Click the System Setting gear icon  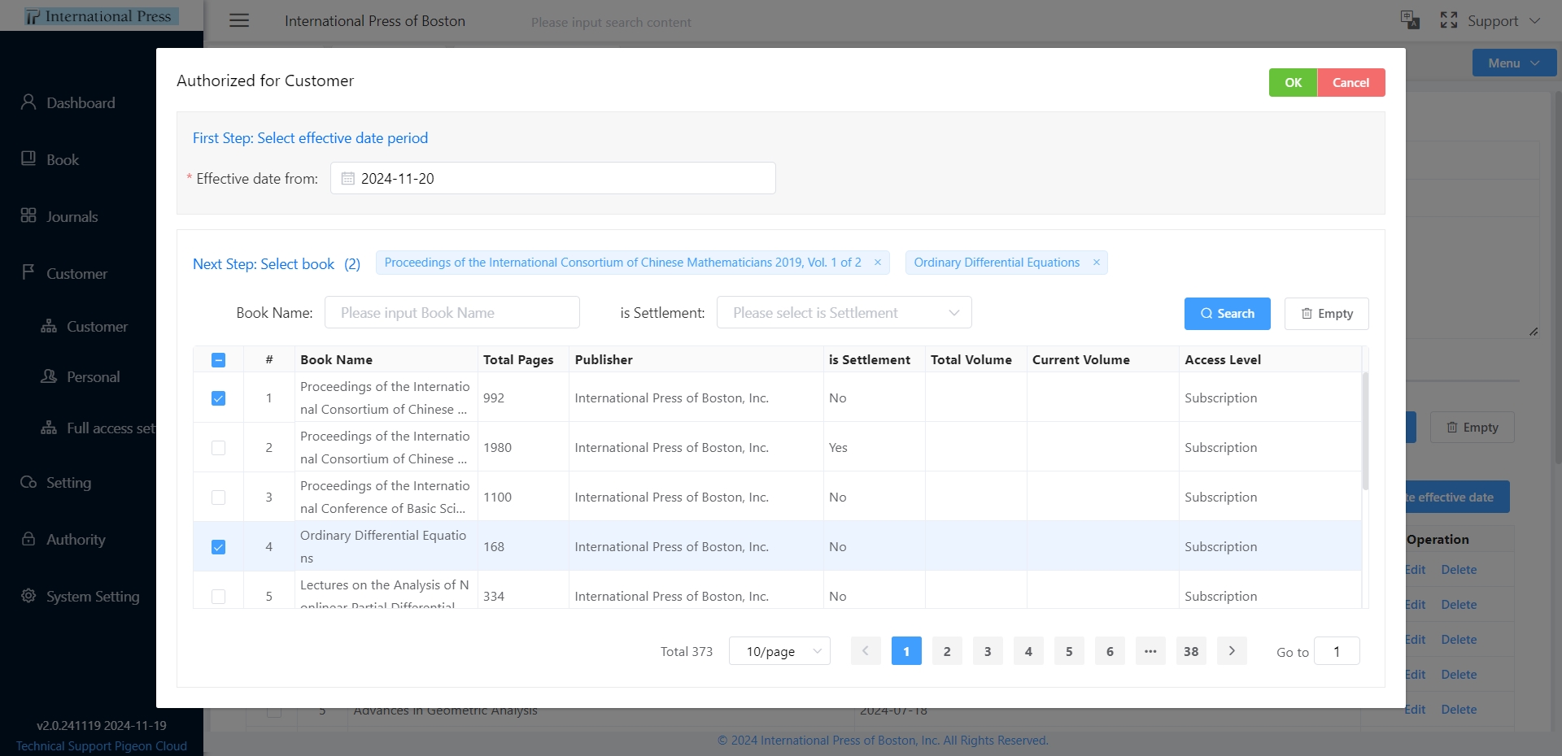click(x=28, y=595)
